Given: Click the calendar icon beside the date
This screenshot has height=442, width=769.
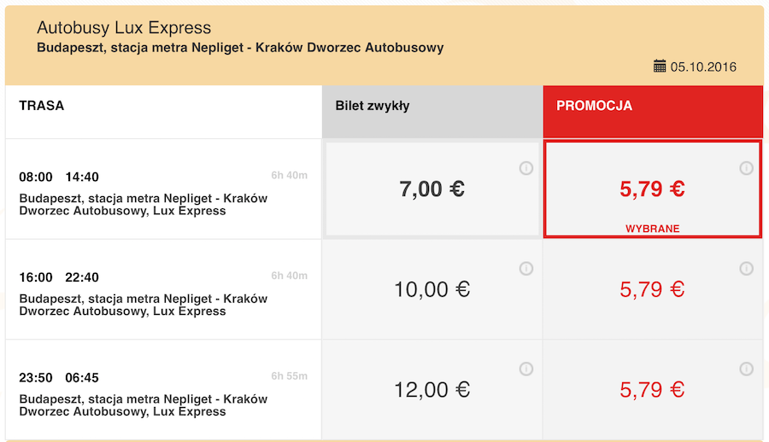Looking at the screenshot, I should pos(660,66).
